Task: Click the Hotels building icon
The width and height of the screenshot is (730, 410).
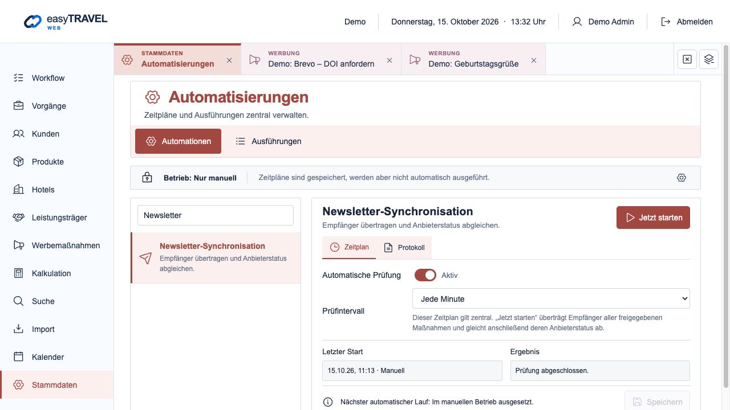Action: (x=19, y=190)
